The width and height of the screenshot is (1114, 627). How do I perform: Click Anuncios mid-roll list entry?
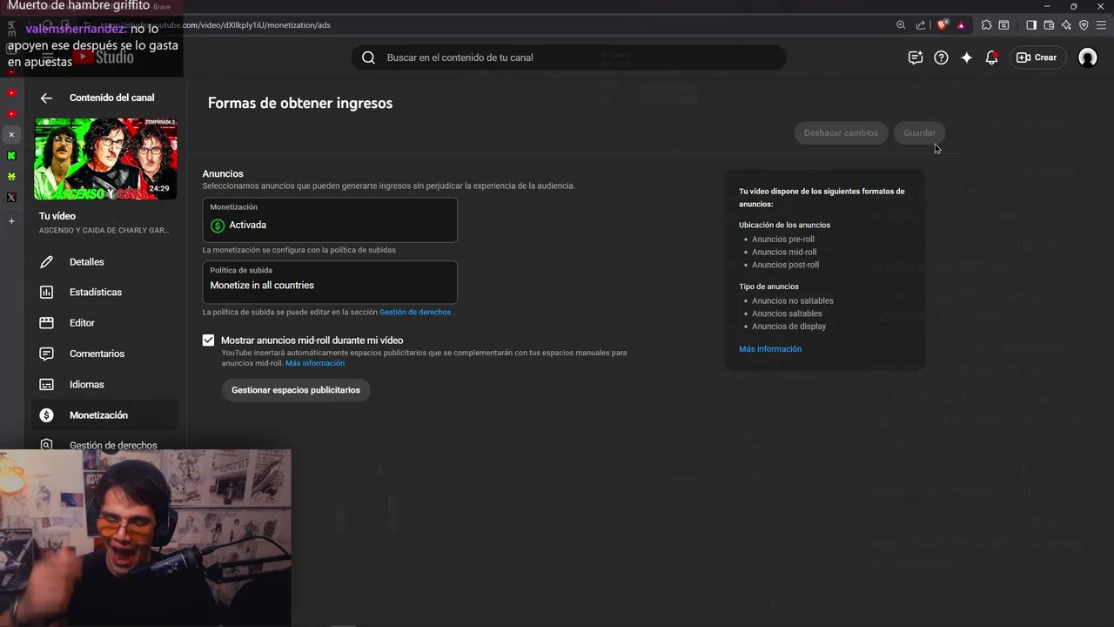784,253
